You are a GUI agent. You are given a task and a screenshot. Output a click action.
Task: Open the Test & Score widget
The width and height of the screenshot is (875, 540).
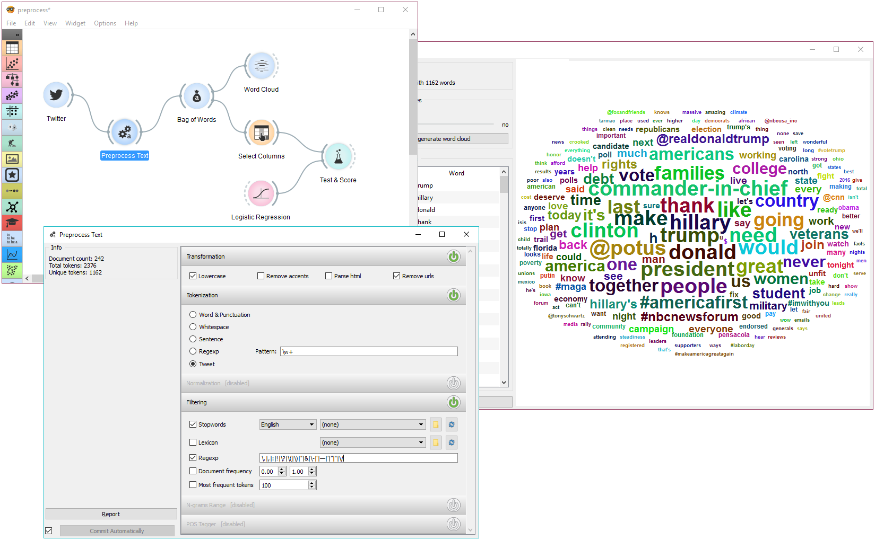[x=338, y=156]
